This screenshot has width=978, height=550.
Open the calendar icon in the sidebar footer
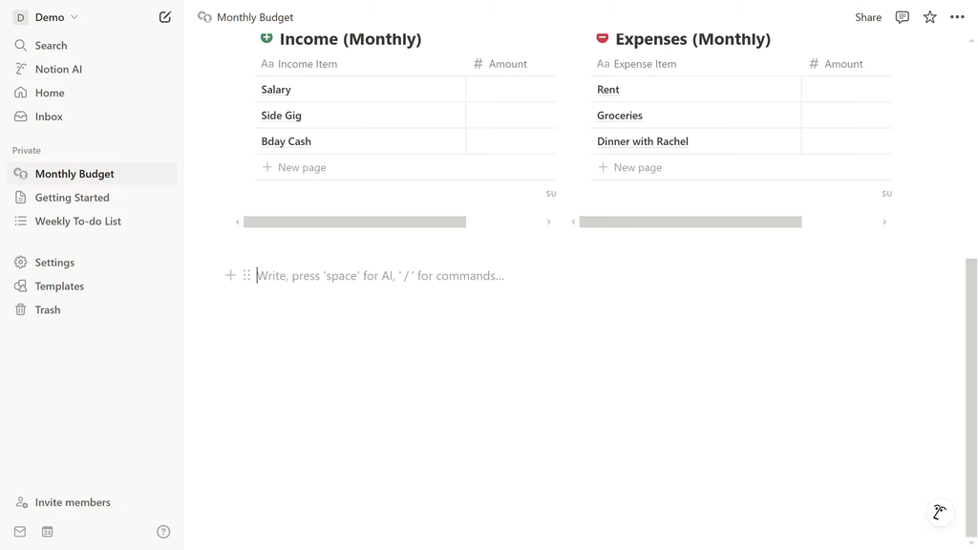coord(47,532)
